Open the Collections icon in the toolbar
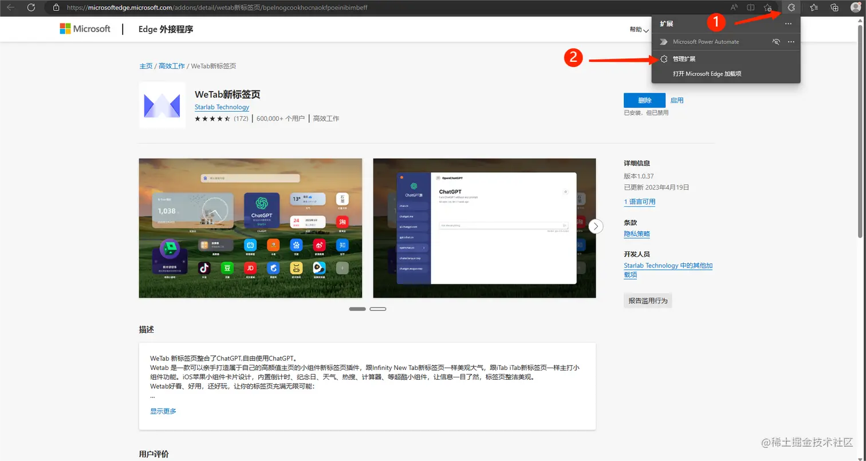 pyautogui.click(x=834, y=7)
